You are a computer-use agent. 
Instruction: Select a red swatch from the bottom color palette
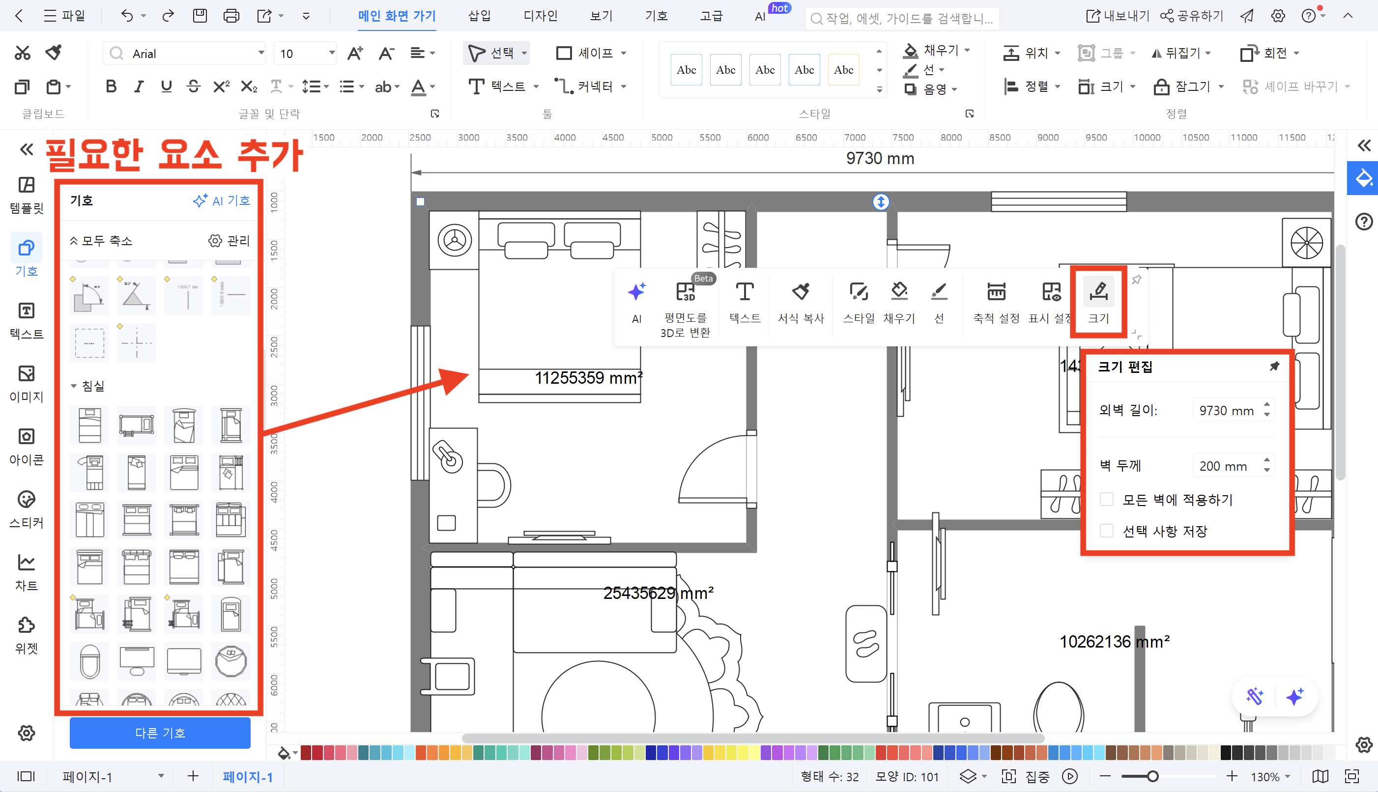(x=307, y=753)
